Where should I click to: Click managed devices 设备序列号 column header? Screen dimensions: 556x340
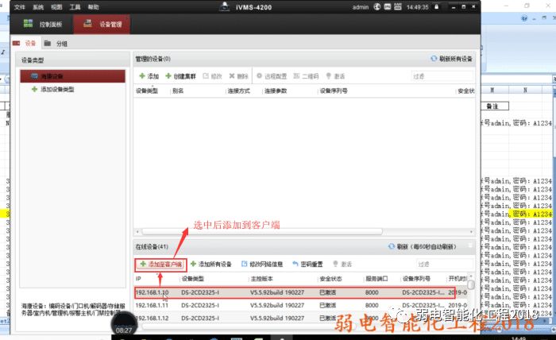click(334, 91)
